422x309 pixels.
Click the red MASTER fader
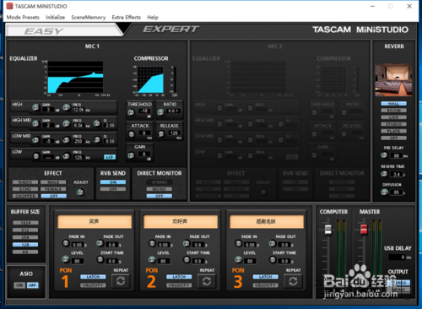pyautogui.click(x=364, y=229)
